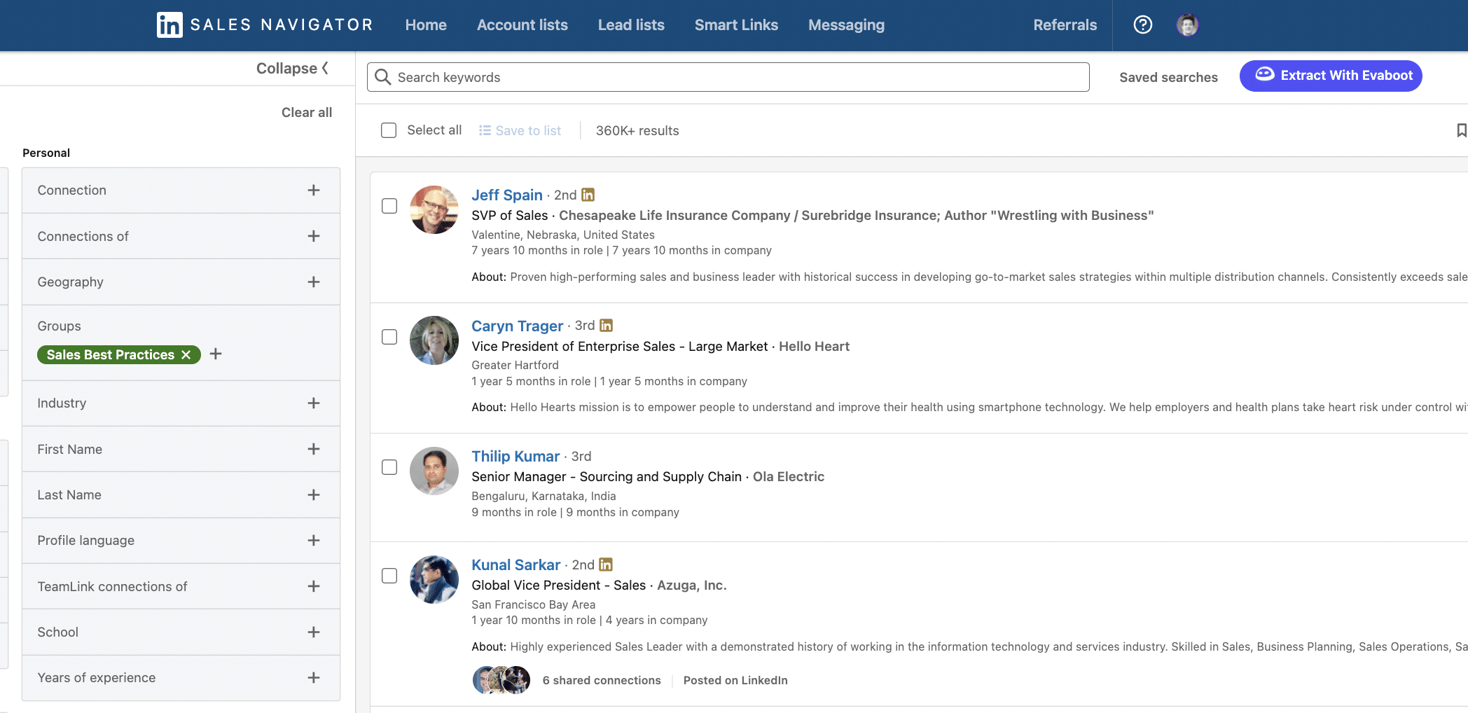Click the LinkedIn badge next to Kunal Sarkar
This screenshot has height=713, width=1468.
[x=606, y=565]
